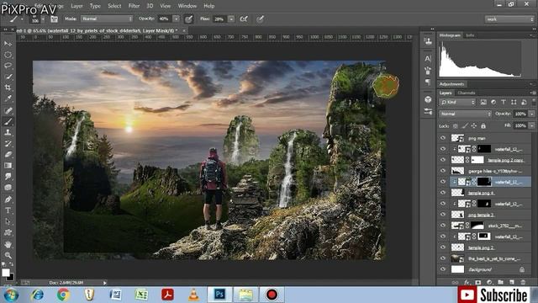Select the Move tool

(8, 44)
